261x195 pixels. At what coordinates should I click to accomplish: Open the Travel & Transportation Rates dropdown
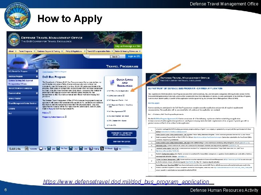coord(100,51)
